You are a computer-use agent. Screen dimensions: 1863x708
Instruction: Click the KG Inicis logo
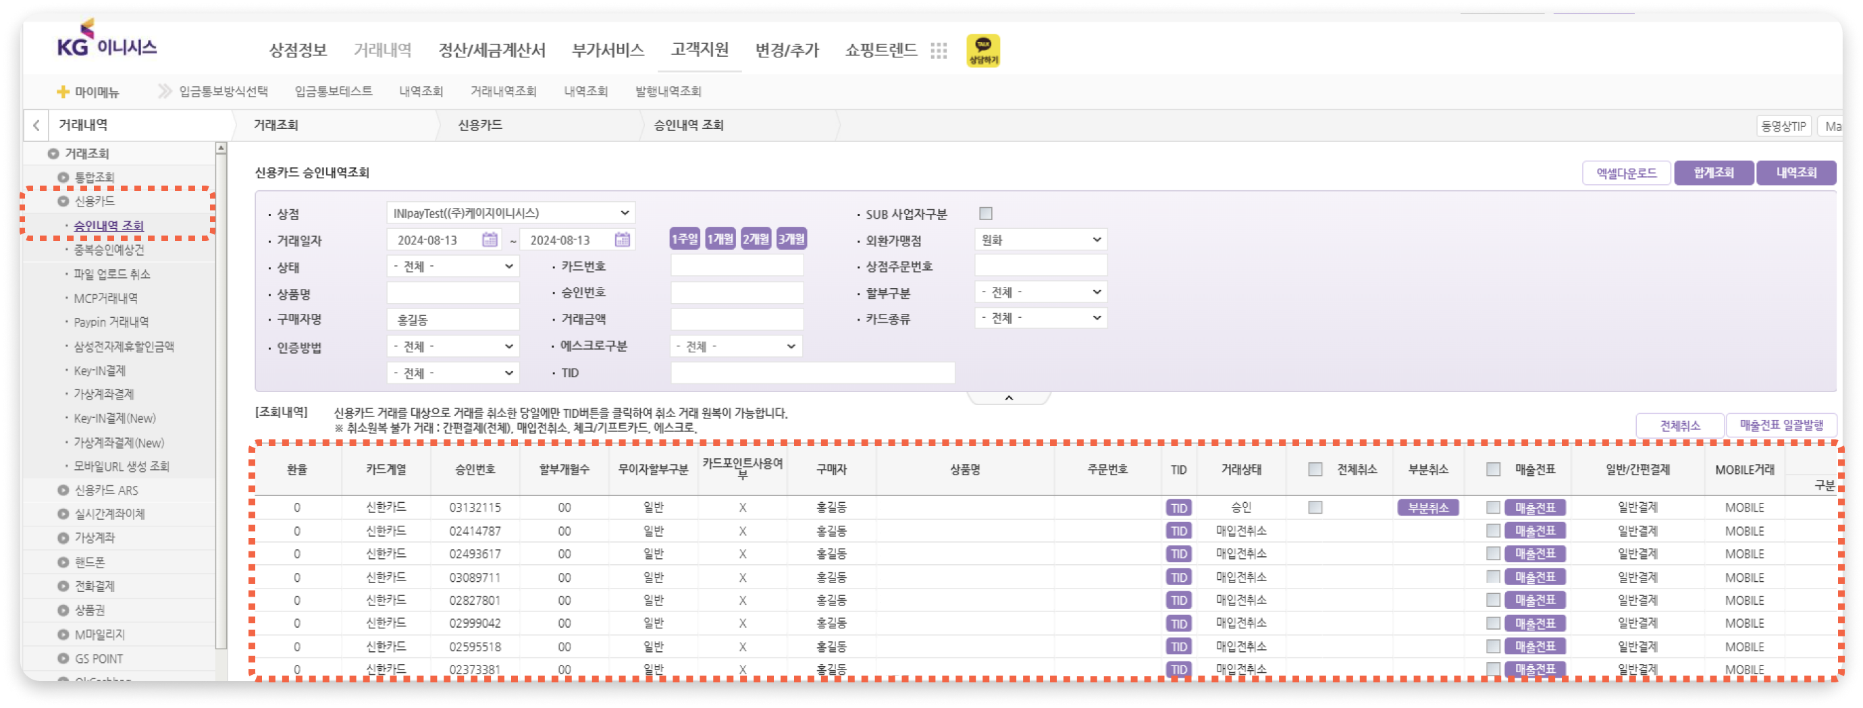tap(107, 40)
